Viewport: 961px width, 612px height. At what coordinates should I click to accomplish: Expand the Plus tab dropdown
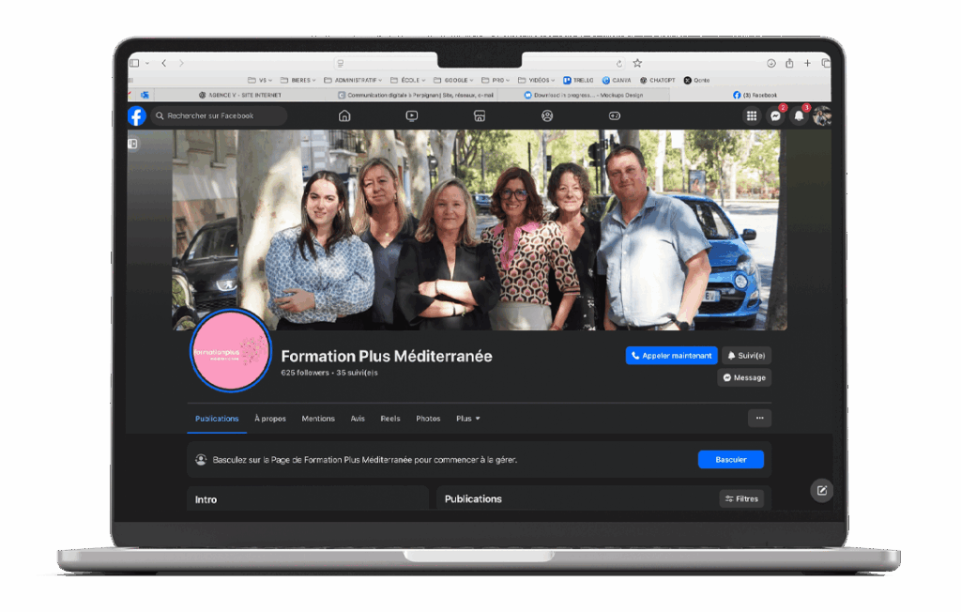click(x=467, y=419)
